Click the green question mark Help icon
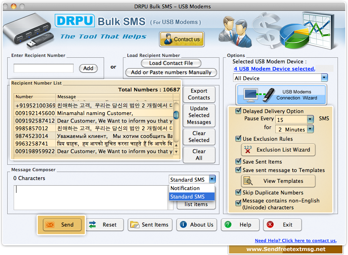Screen dimensions: 348x255 [x=228, y=225]
